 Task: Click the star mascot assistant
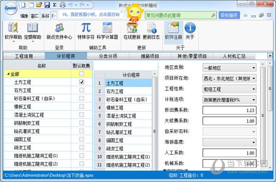pyautogui.click(x=134, y=13)
